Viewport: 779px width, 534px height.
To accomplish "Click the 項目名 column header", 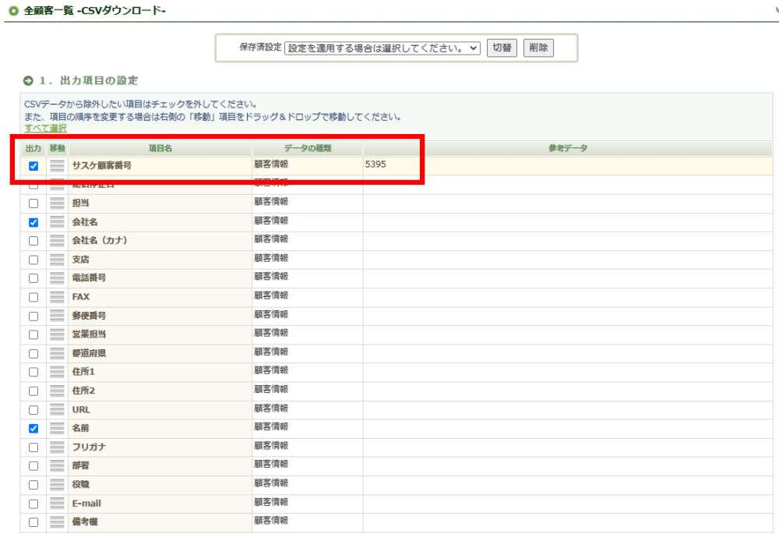I will (160, 148).
